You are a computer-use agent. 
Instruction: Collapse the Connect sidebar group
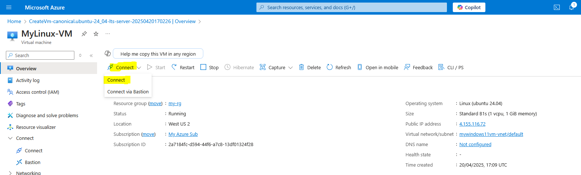10,138
